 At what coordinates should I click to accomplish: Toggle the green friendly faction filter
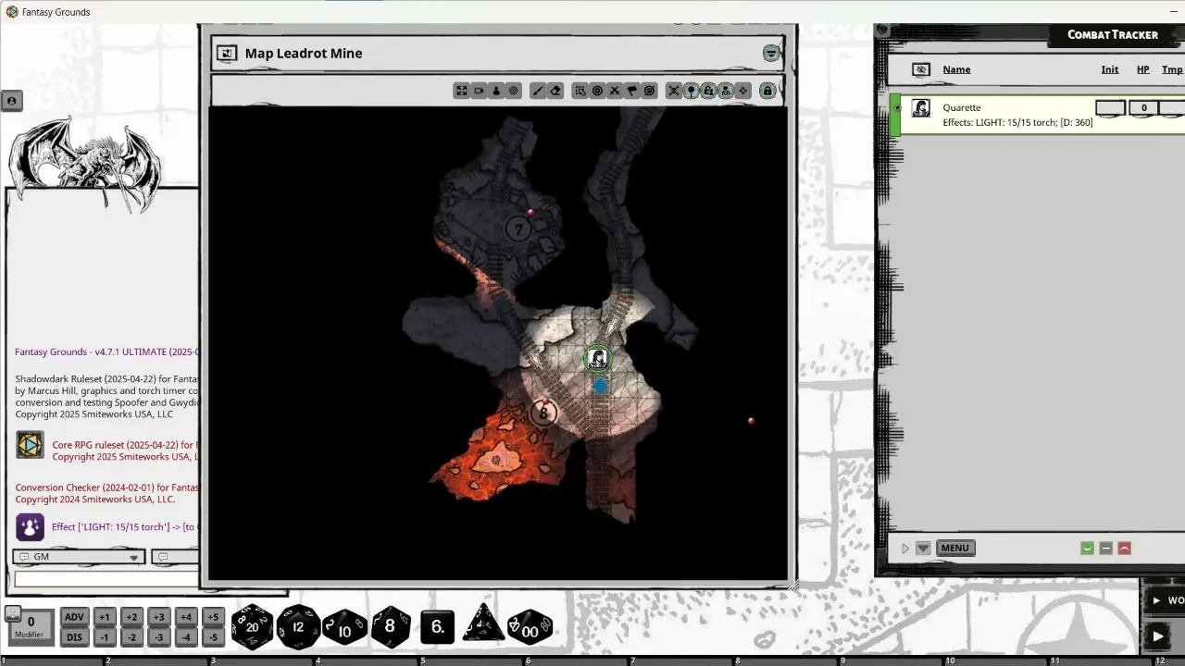(1087, 548)
